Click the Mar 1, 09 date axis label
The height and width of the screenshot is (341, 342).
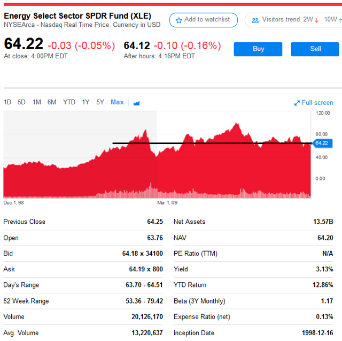pyautogui.click(x=167, y=203)
